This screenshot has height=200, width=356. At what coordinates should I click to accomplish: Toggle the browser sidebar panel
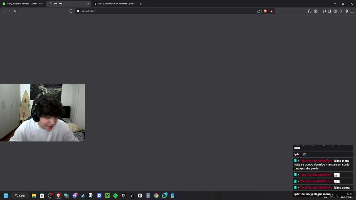click(x=330, y=11)
